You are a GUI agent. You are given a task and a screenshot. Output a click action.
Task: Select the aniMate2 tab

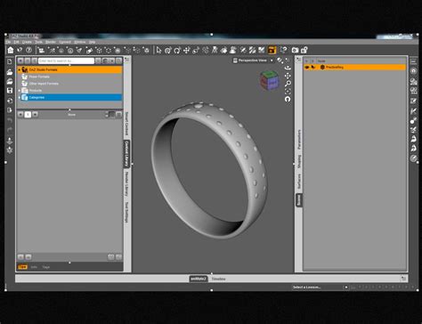[x=199, y=279]
